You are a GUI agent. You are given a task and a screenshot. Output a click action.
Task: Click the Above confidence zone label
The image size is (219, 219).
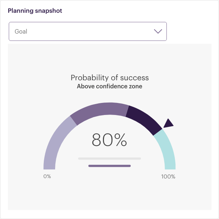(x=109, y=86)
